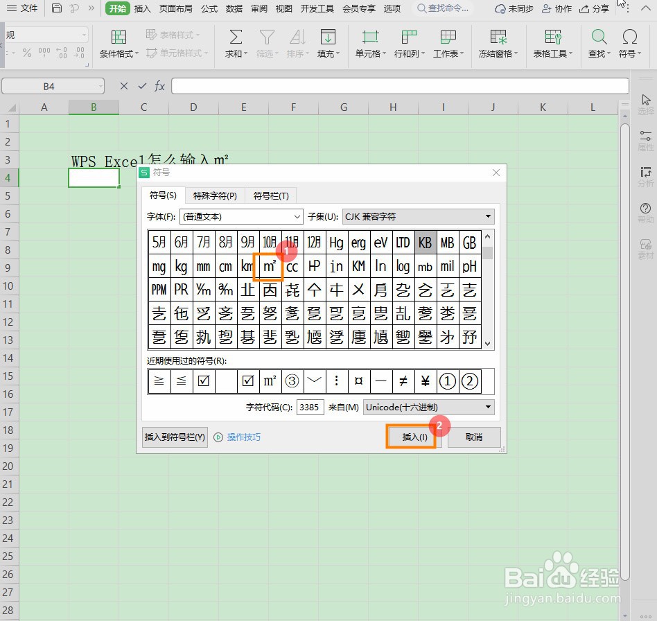
Task: Select the KB symbol in the grid
Action: pyautogui.click(x=425, y=242)
